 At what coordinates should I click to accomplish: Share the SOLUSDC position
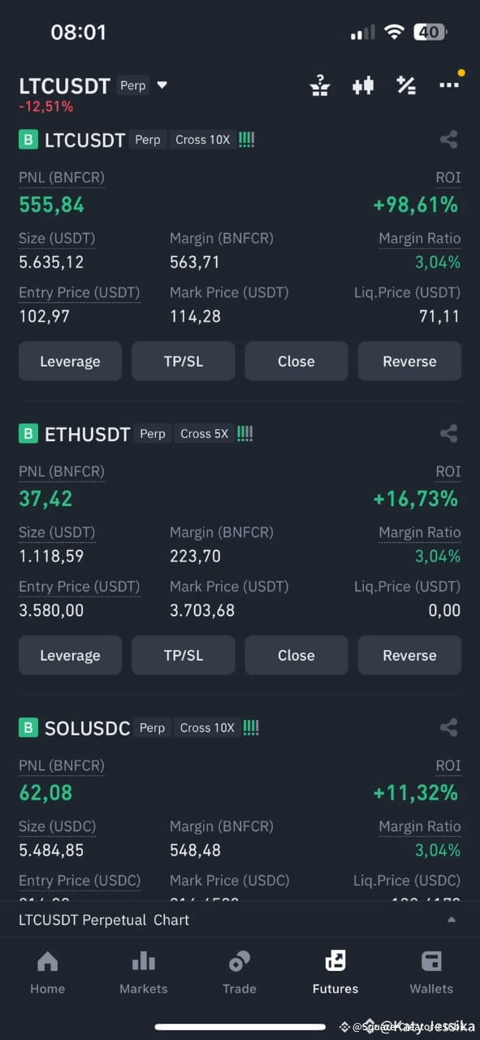[448, 728]
